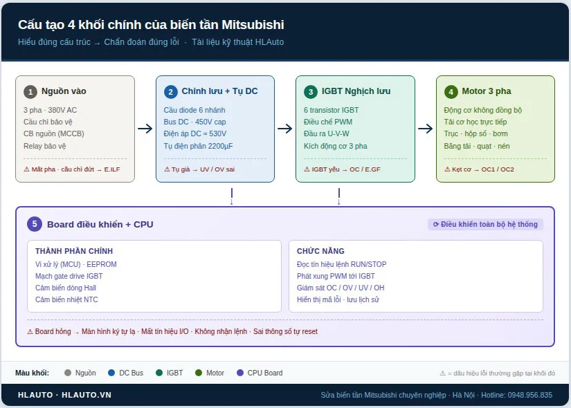The height and width of the screenshot is (408, 571).
Task: Click the warning symbol in the legend note
Action: [x=442, y=373]
